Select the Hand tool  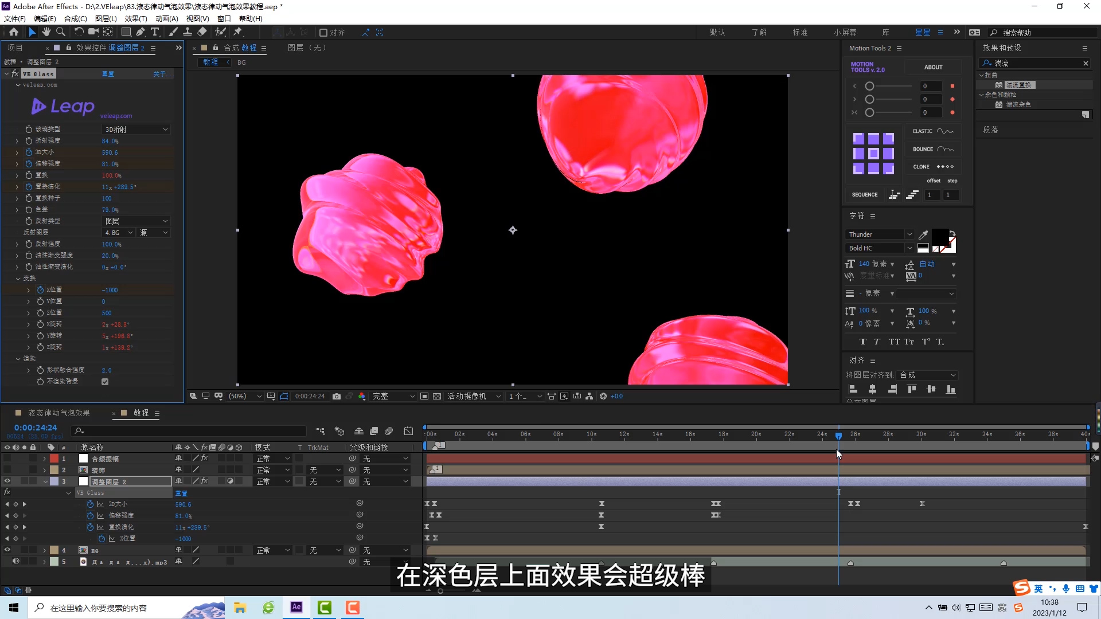point(46,32)
